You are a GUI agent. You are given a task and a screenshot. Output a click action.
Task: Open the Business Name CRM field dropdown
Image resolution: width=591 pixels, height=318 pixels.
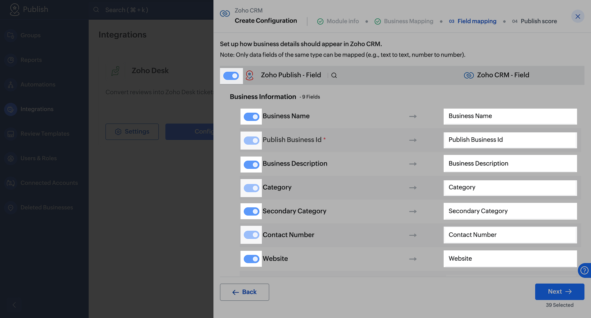pyautogui.click(x=510, y=116)
